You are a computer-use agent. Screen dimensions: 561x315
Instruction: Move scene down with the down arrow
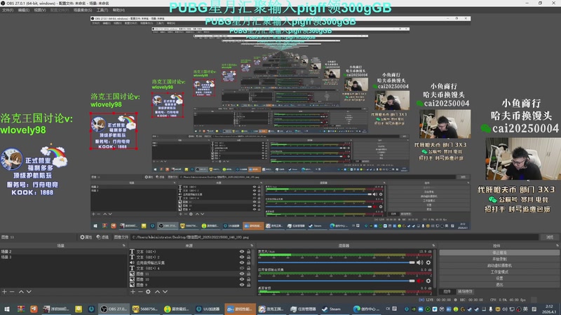coord(29,292)
